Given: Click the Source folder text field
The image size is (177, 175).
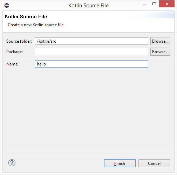Looking at the screenshot, I should tap(91, 41).
